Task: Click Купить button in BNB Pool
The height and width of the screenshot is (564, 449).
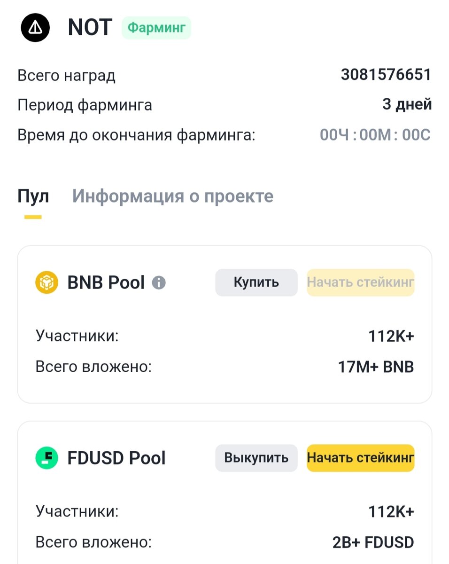Action: (x=256, y=282)
